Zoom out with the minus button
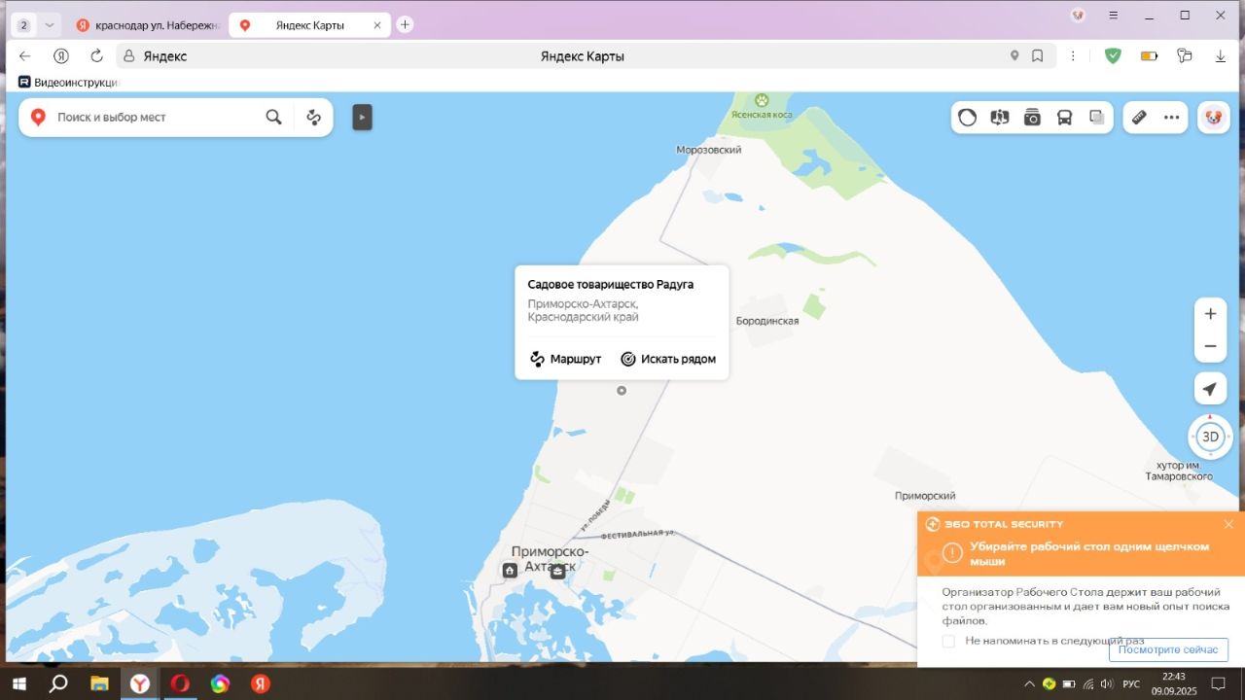Viewport: 1245px width, 700px height. 1210,346
